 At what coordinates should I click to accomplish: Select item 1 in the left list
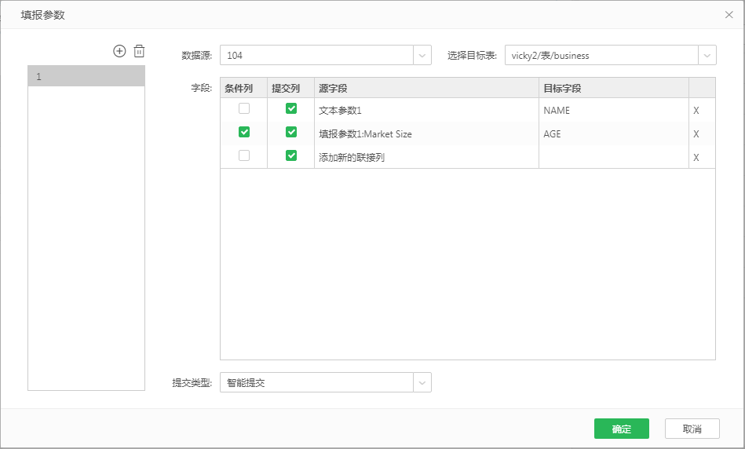tap(86, 76)
